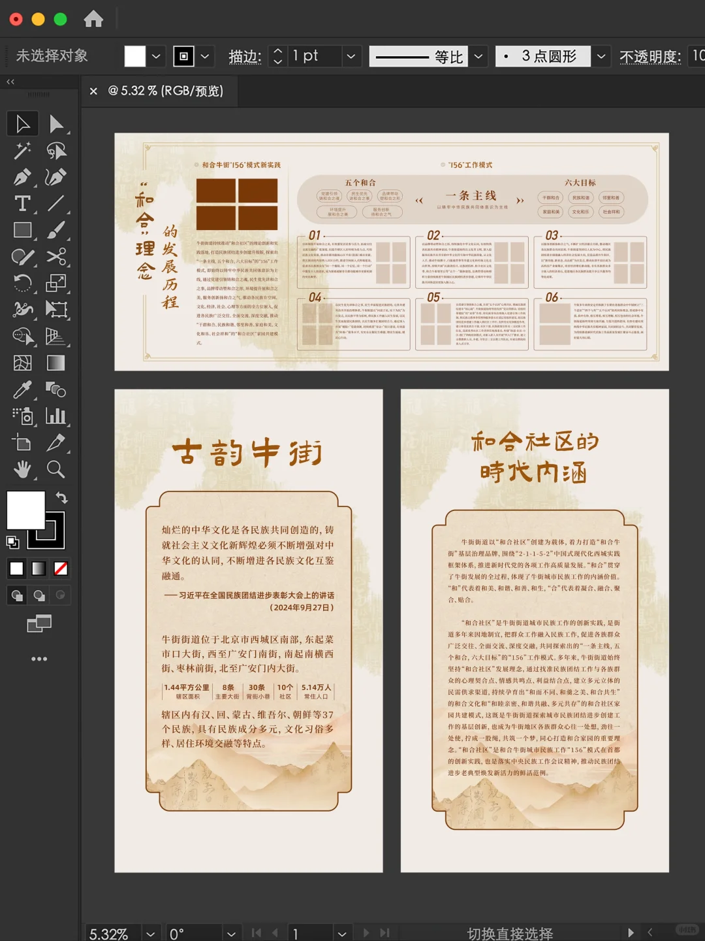Go to previous artboard button
Screen dimensions: 705x941
pyautogui.click(x=275, y=933)
